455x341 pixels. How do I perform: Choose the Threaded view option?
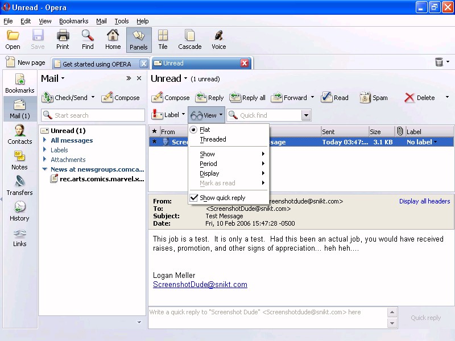(213, 139)
